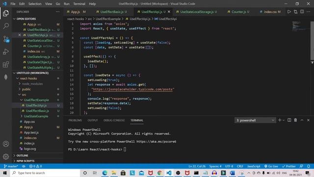Click the code minimap preview
This screenshot has height=177, width=314.
[x=299, y=26]
